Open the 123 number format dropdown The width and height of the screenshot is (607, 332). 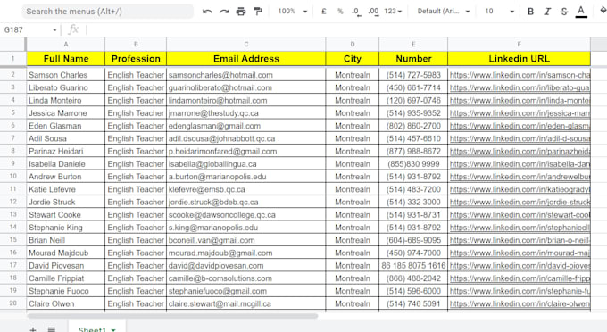[x=393, y=12]
